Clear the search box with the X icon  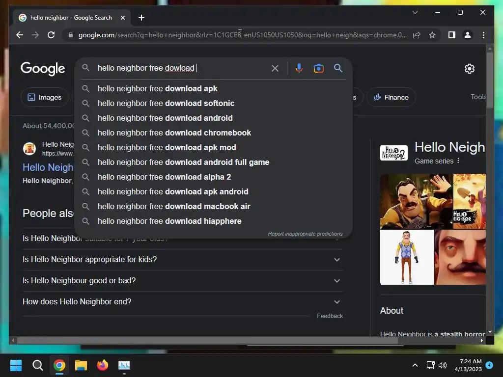[x=275, y=68]
